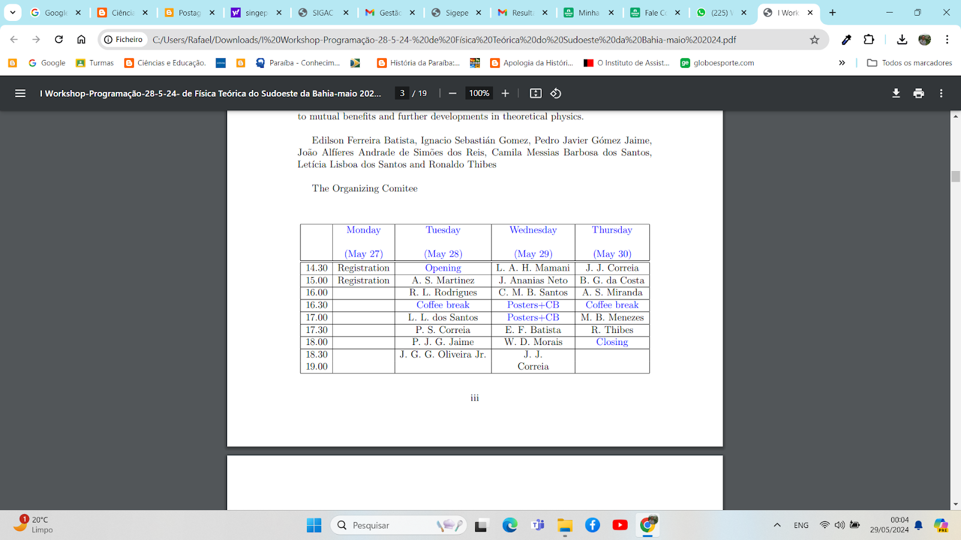Open O Instituto de Assist... bookmark
This screenshot has height=540, width=961.
[627, 62]
